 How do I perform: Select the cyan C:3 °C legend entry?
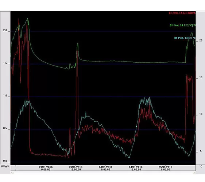pos(185,38)
